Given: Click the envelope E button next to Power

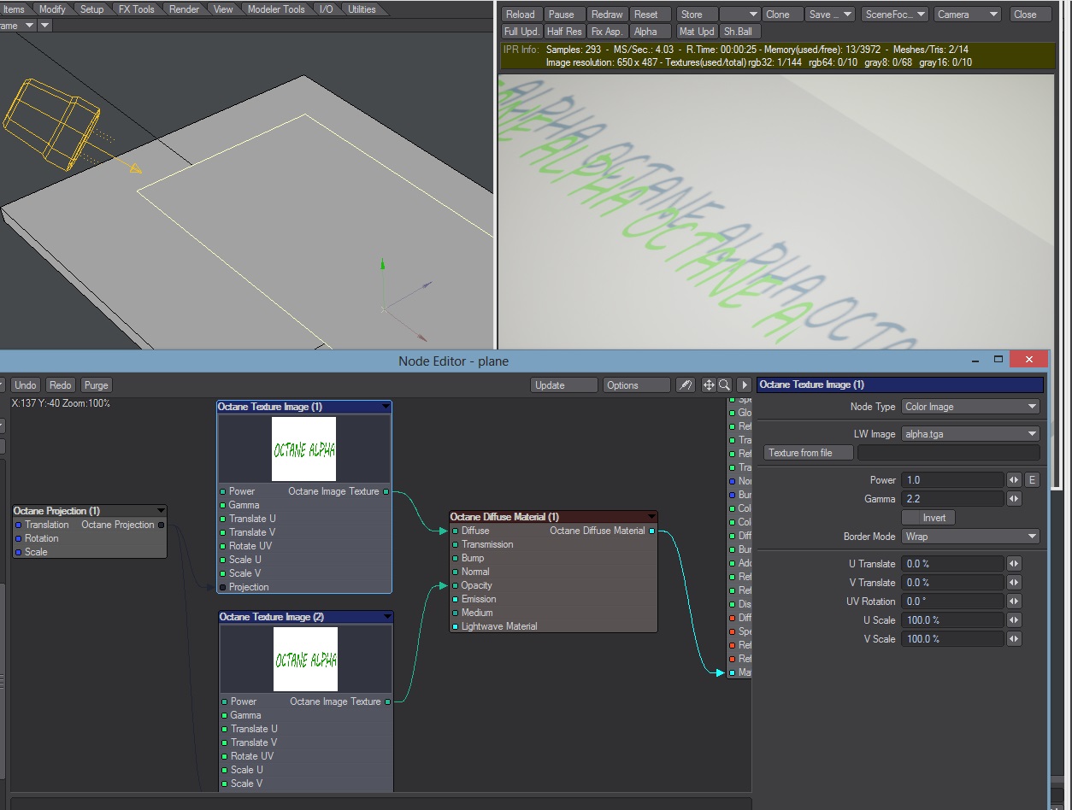Looking at the screenshot, I should [1032, 480].
